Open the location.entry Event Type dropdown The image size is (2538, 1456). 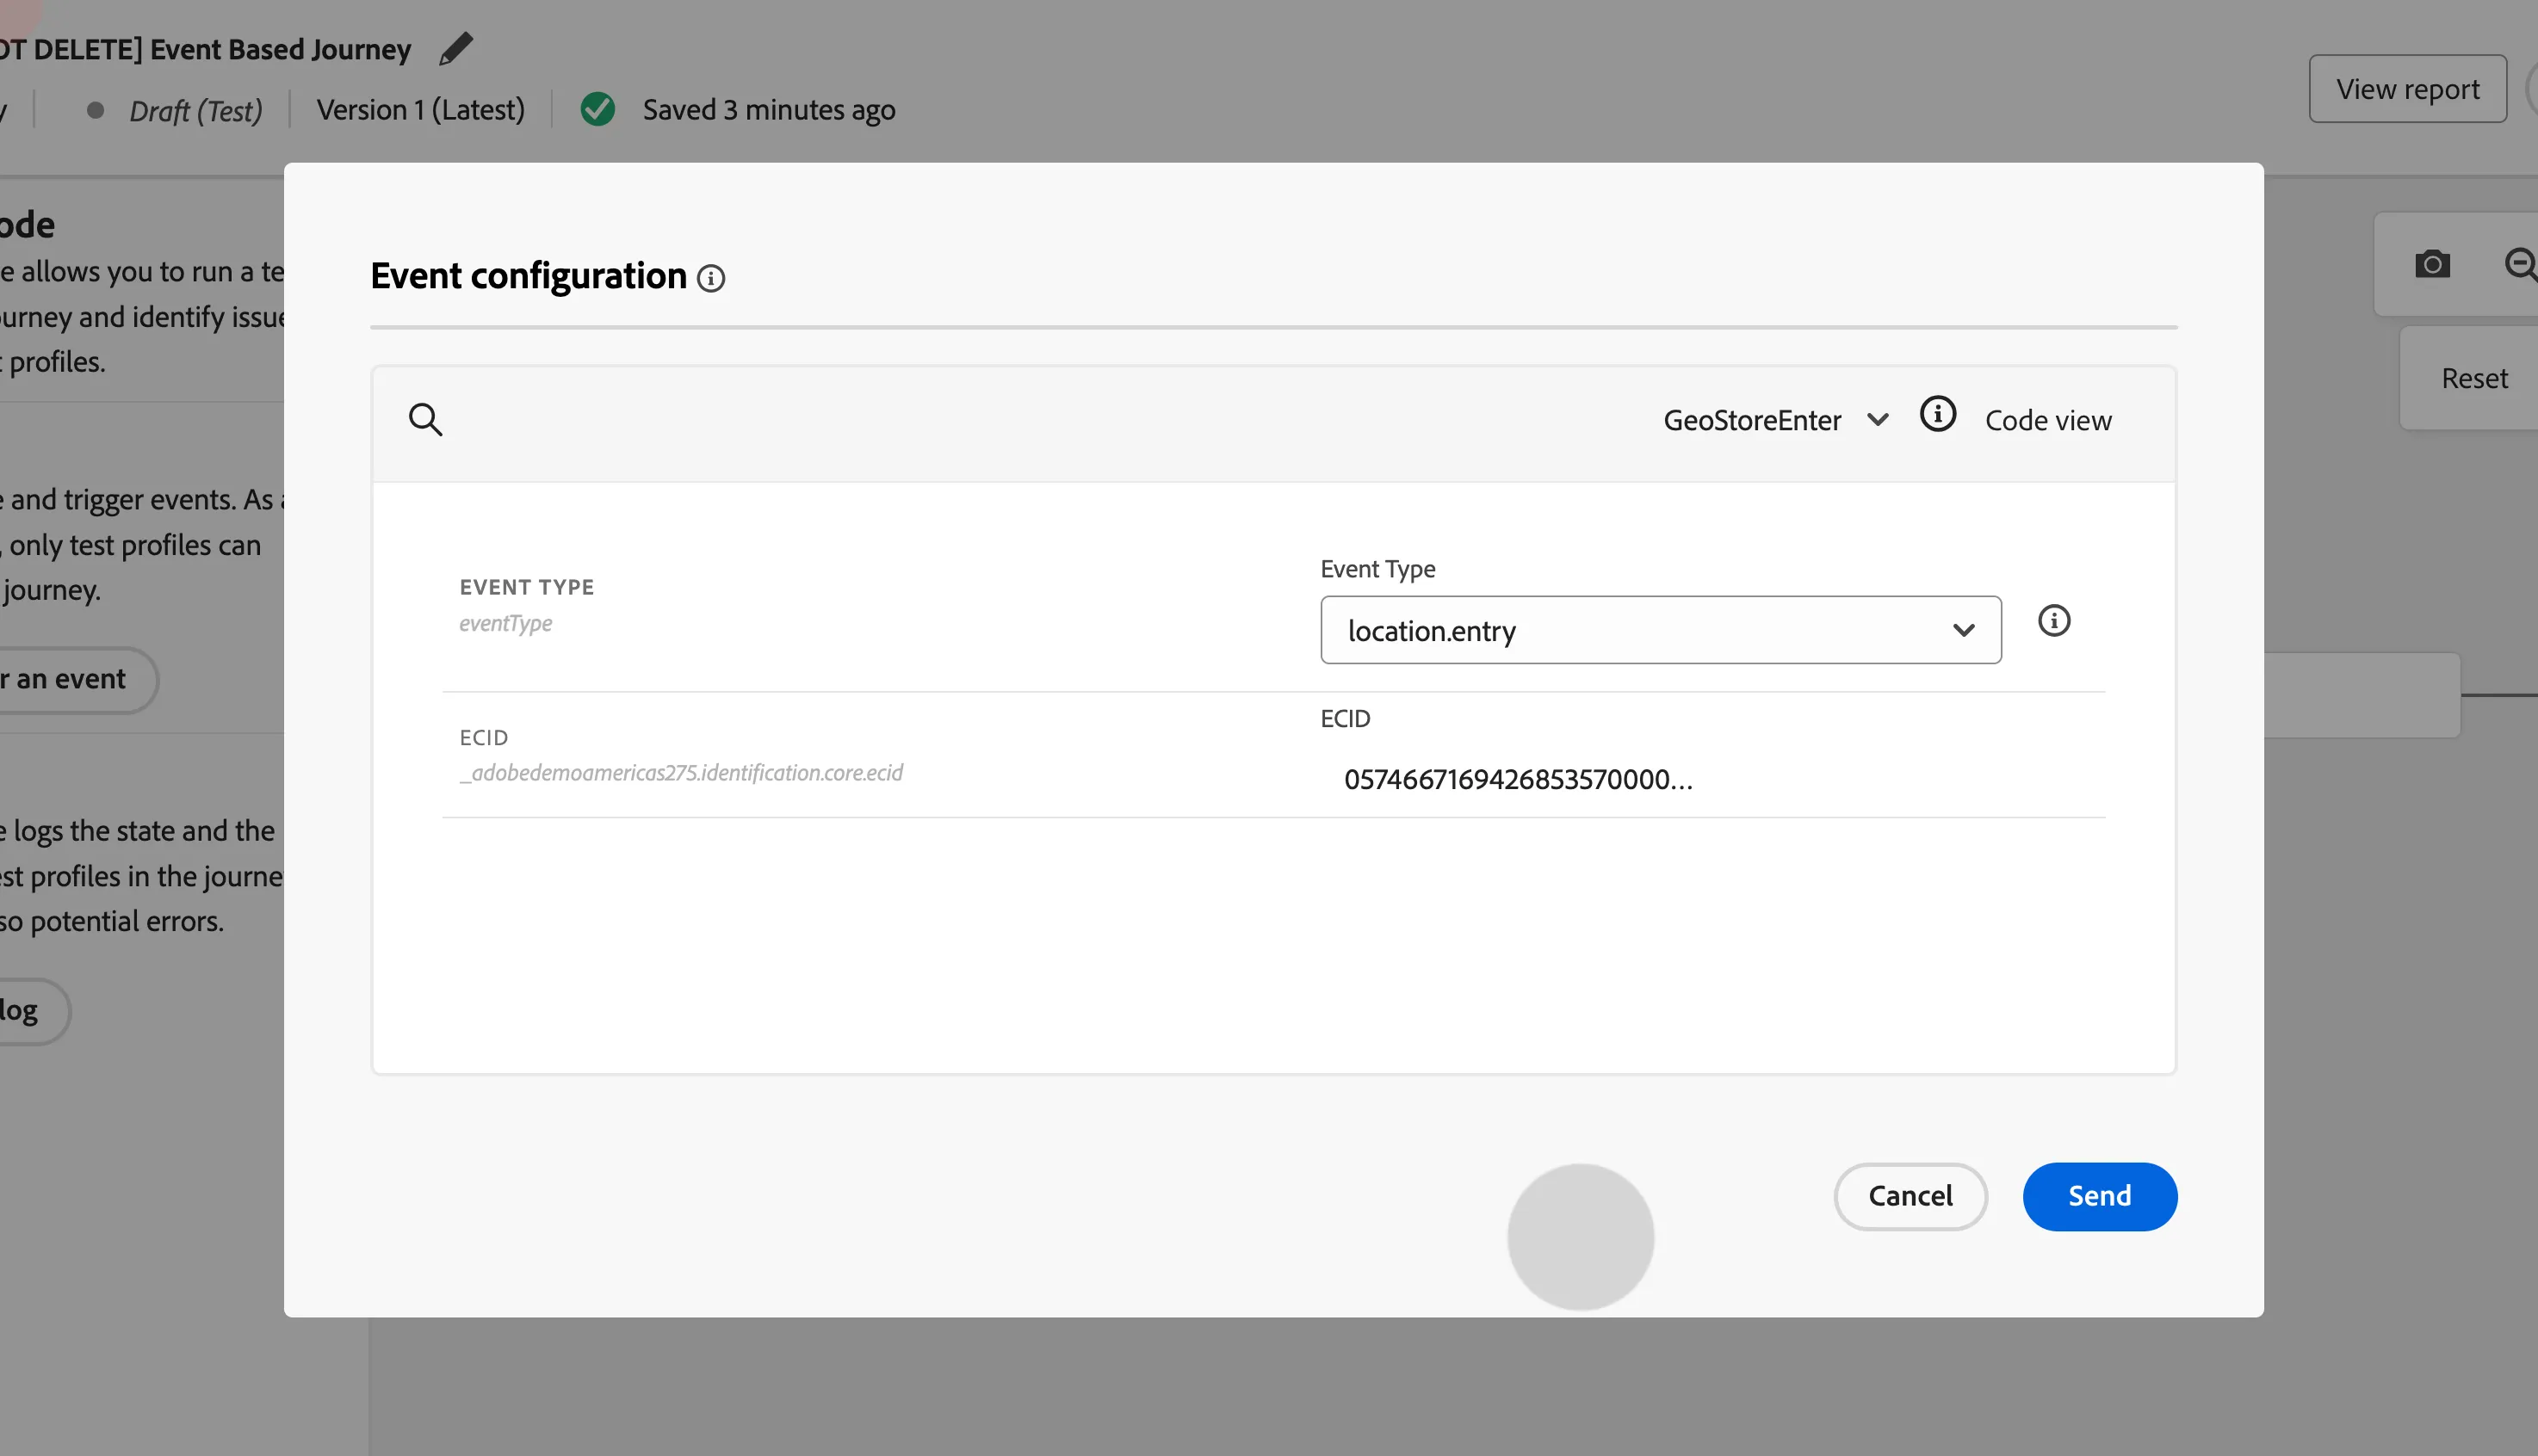(1661, 630)
